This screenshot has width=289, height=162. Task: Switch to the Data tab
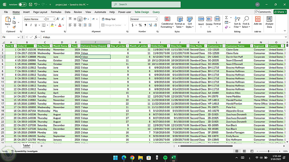point(67,12)
